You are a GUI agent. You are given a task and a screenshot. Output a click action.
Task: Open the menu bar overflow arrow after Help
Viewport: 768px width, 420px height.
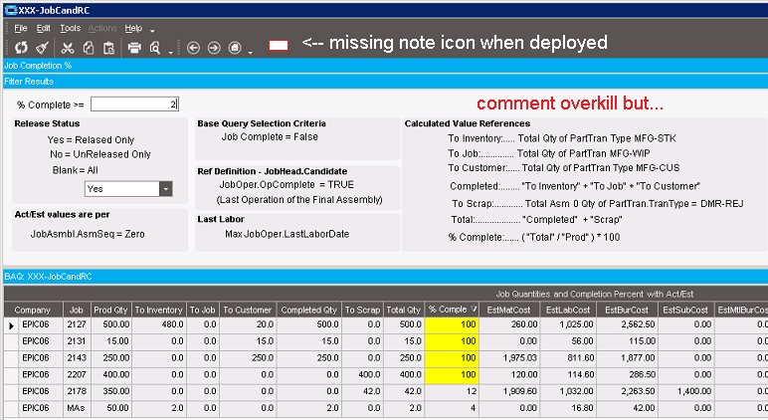152,31
